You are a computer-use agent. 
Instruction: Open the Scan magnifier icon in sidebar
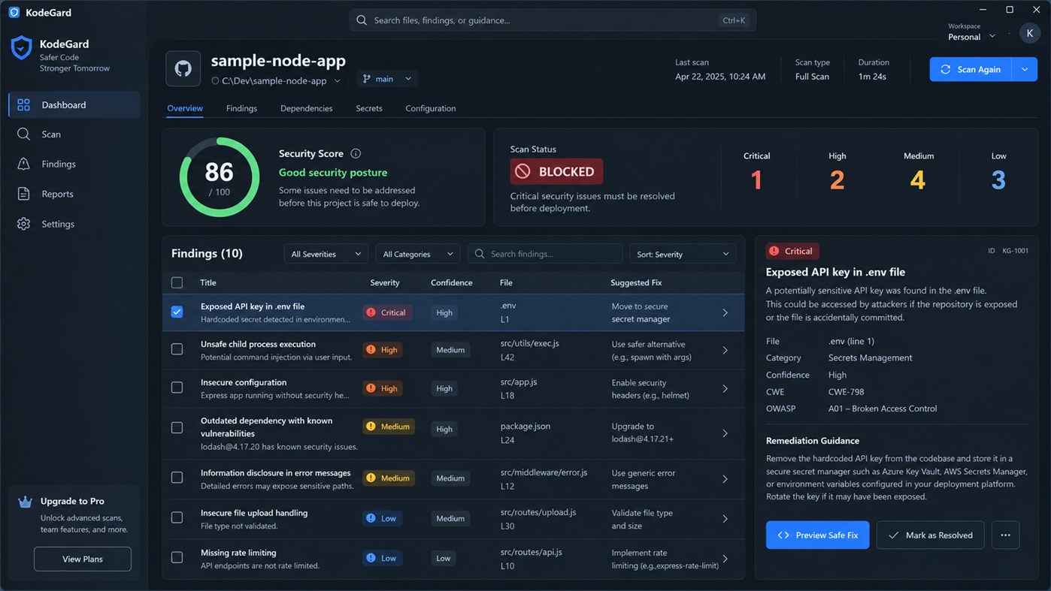(24, 134)
